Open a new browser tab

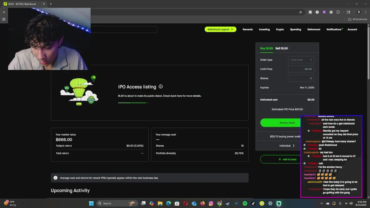point(51,4)
